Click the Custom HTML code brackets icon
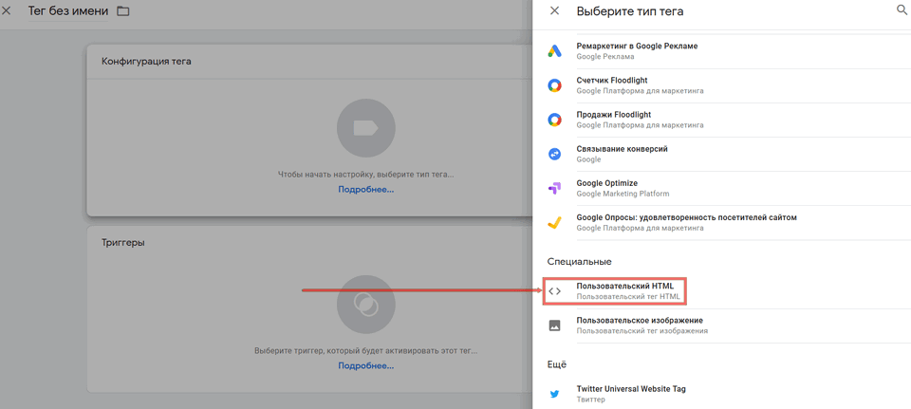This screenshot has height=409, width=911. coord(554,291)
